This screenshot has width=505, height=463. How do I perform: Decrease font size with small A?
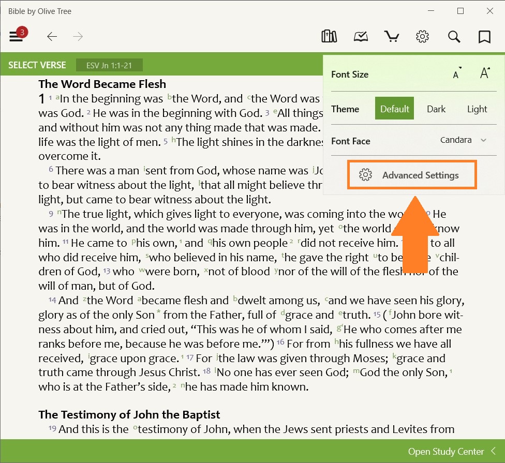pyautogui.click(x=456, y=74)
